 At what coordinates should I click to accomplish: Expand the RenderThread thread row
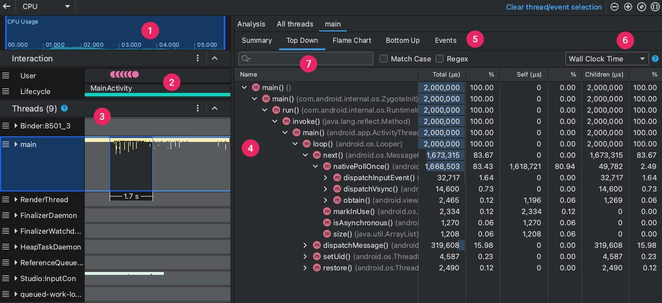coord(16,199)
